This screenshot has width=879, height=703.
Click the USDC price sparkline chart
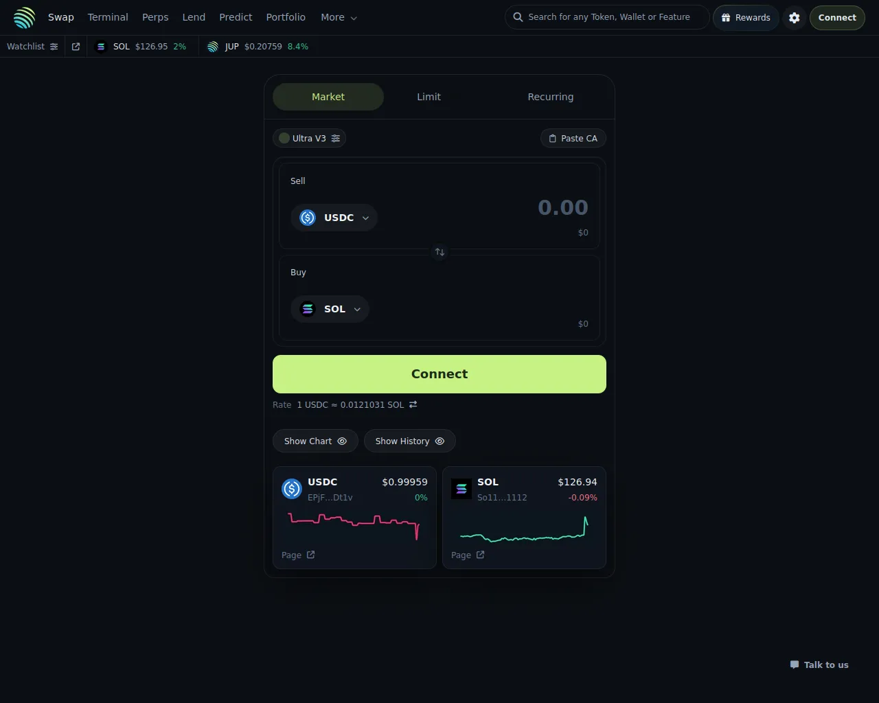354,526
